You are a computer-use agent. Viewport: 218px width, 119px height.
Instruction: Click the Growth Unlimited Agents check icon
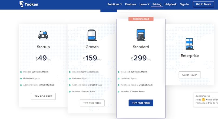click(70, 78)
